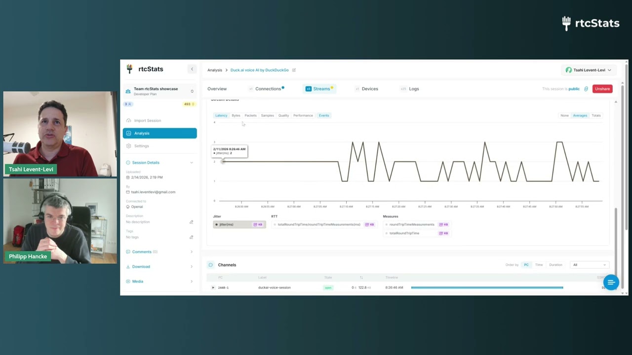This screenshot has height=355, width=632.
Task: Collapse the sidebar with the chevron button
Action: tap(192, 69)
